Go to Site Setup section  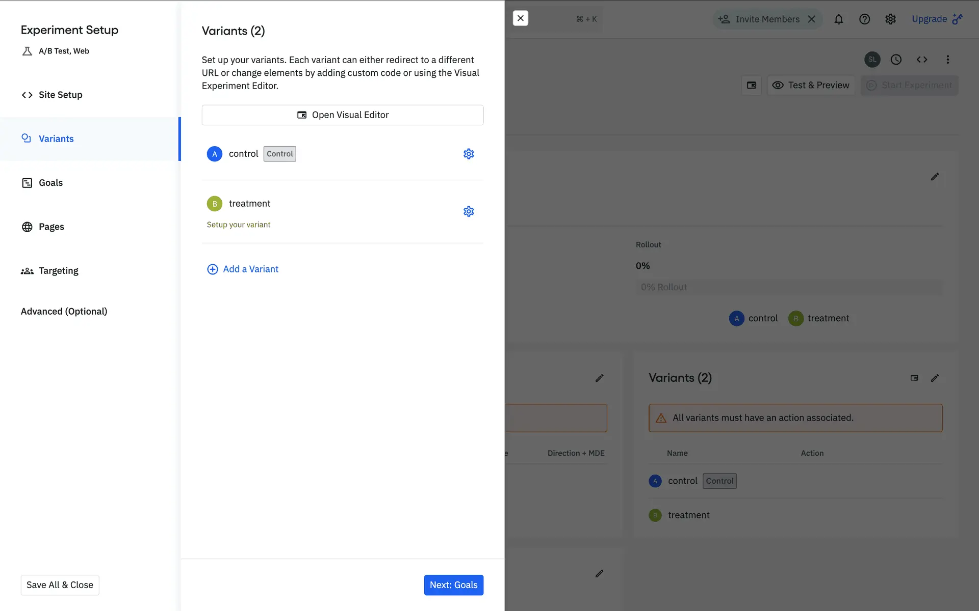coord(60,95)
